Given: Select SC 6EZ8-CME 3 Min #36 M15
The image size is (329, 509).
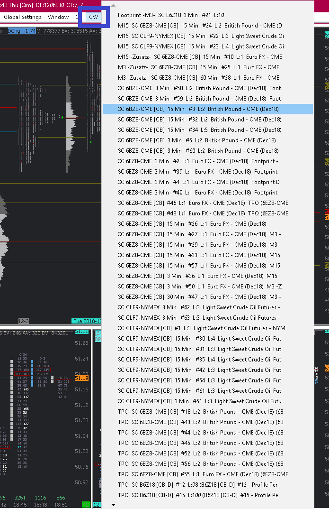Looking at the screenshot, I should (x=208, y=276).
